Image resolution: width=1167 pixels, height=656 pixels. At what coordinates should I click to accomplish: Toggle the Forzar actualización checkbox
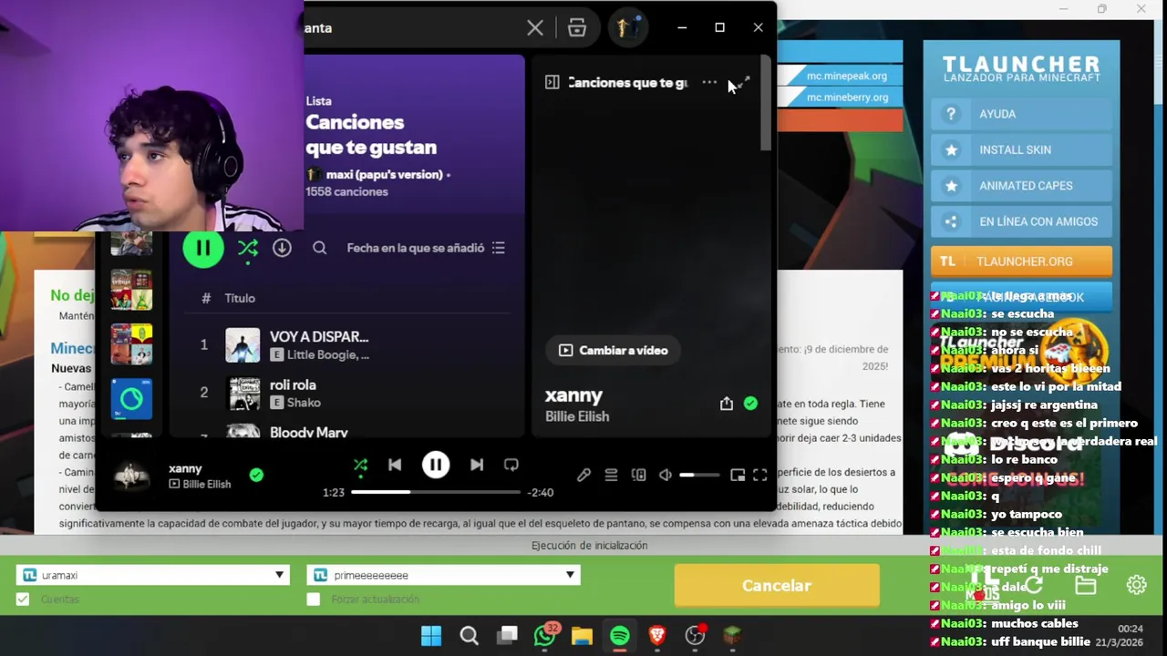(x=314, y=599)
